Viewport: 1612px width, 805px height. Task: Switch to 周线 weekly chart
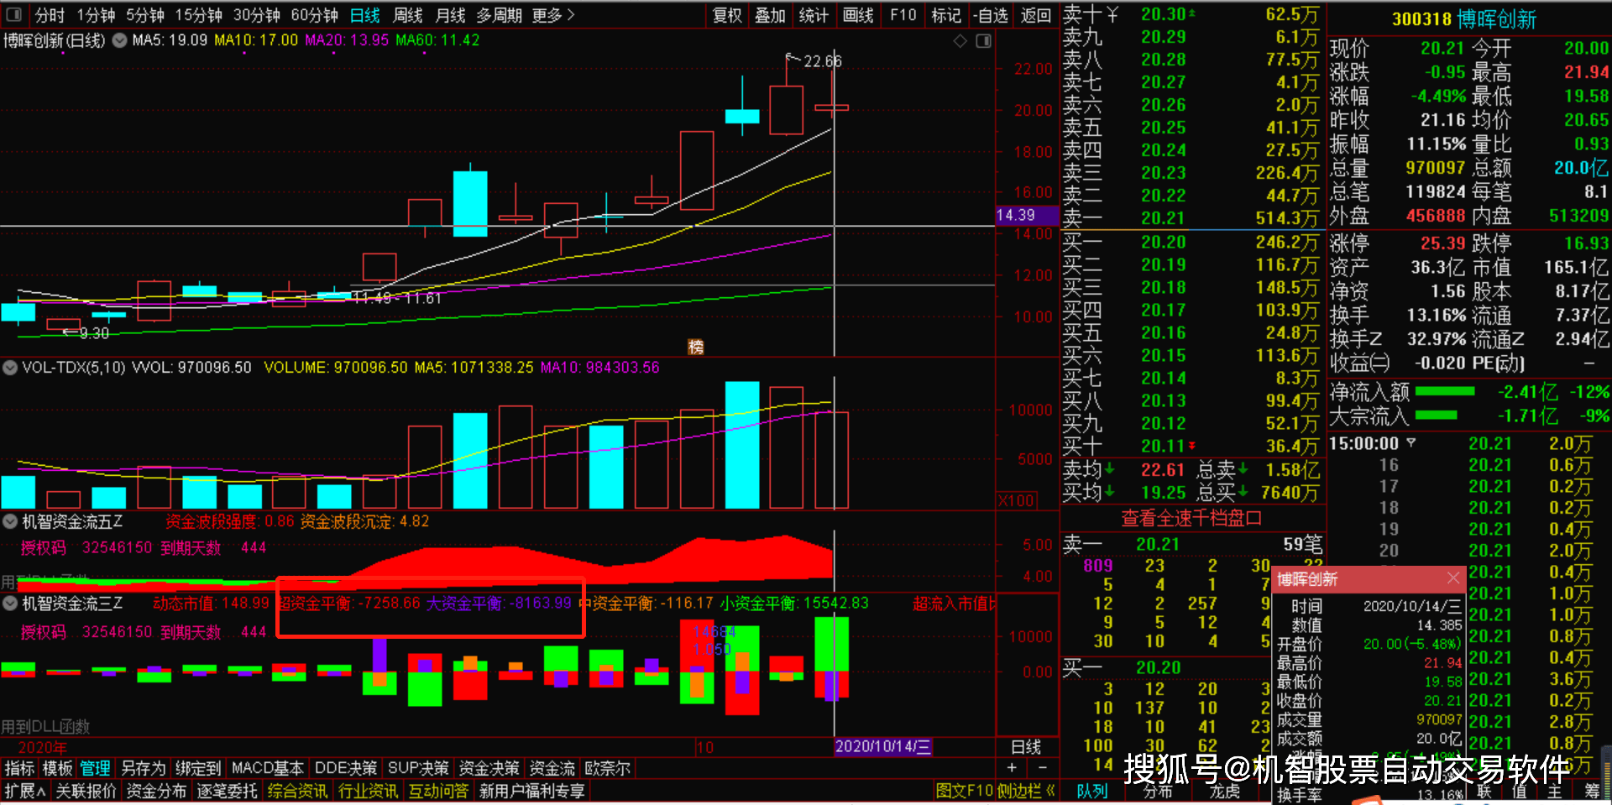(408, 15)
